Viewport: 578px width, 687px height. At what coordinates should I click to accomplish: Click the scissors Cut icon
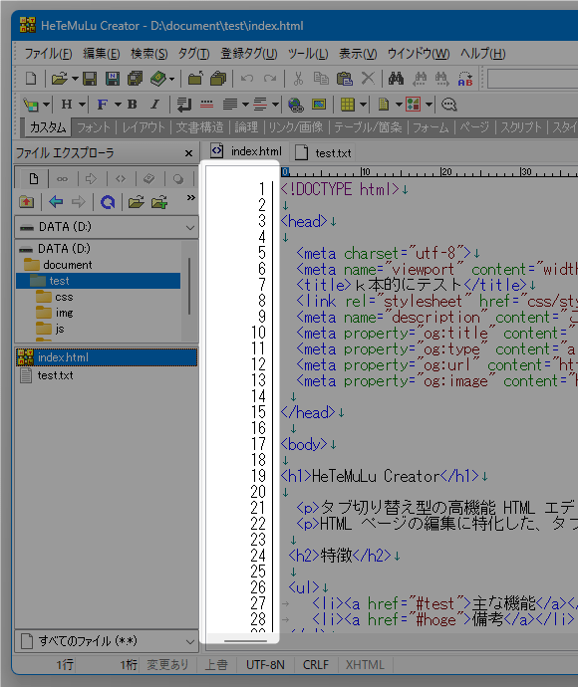pos(298,79)
